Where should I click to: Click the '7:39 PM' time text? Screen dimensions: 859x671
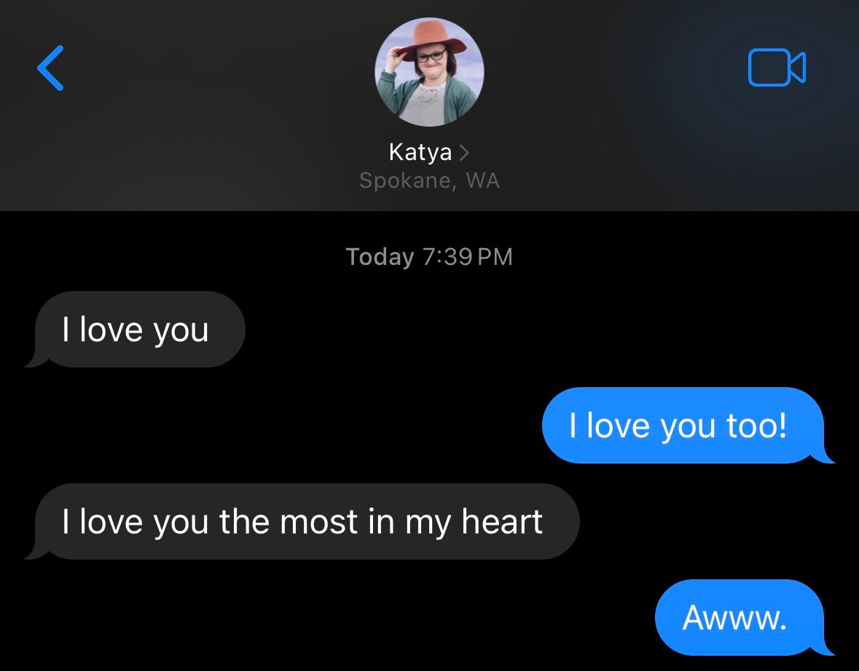click(467, 257)
